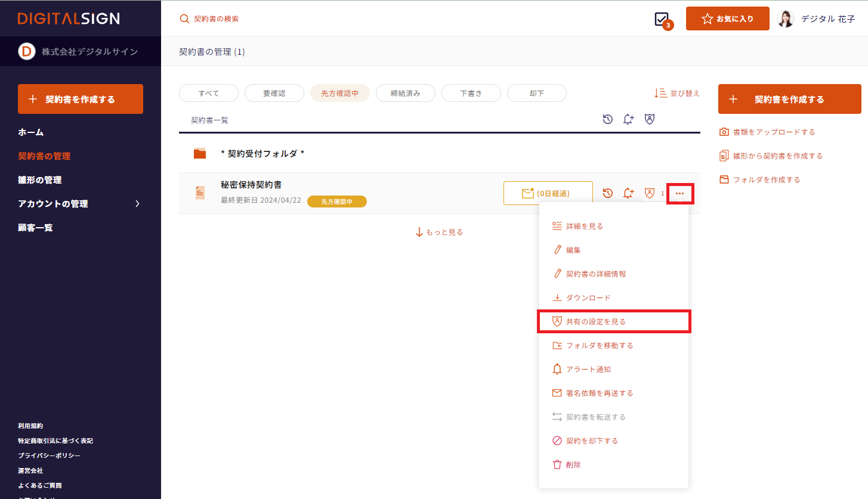Image resolution: width=868 pixels, height=499 pixels.
Task: Open the 並び替え sort dropdown
Action: (x=677, y=94)
